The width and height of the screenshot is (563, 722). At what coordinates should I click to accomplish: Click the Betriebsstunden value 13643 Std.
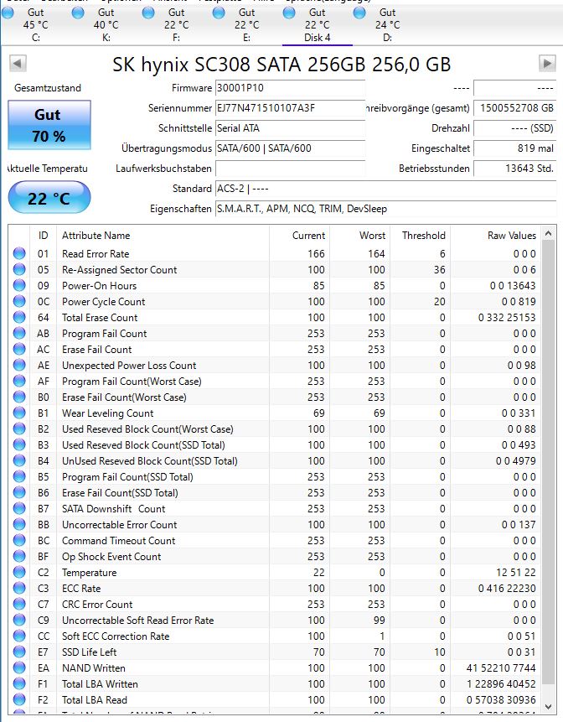(x=514, y=169)
